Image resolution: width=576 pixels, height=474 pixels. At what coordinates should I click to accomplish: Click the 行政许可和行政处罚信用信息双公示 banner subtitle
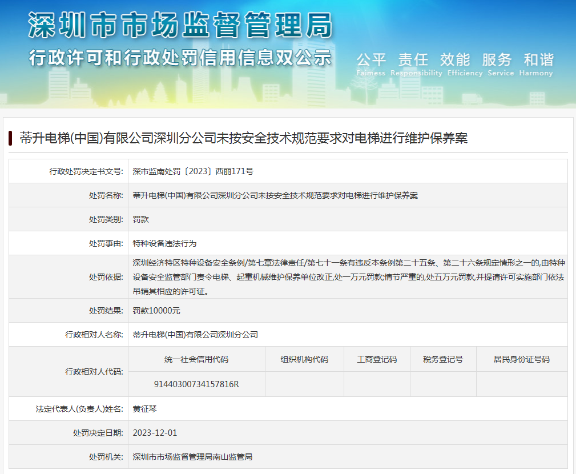point(180,58)
